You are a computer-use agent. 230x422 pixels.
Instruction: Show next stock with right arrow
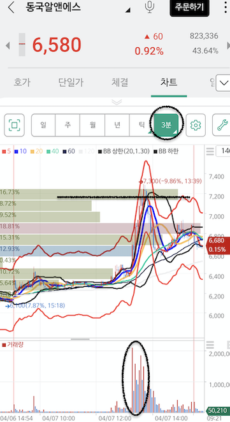click(228, 45)
